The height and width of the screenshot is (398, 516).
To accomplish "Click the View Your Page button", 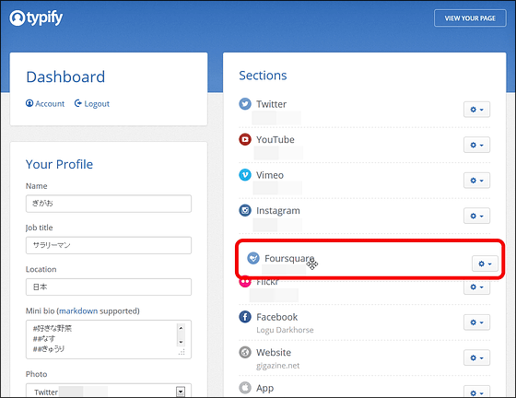I will (470, 18).
